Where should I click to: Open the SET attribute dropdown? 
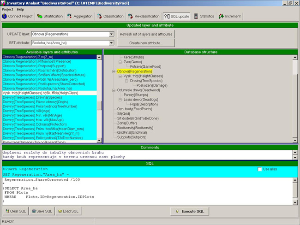pyautogui.click(x=111, y=43)
